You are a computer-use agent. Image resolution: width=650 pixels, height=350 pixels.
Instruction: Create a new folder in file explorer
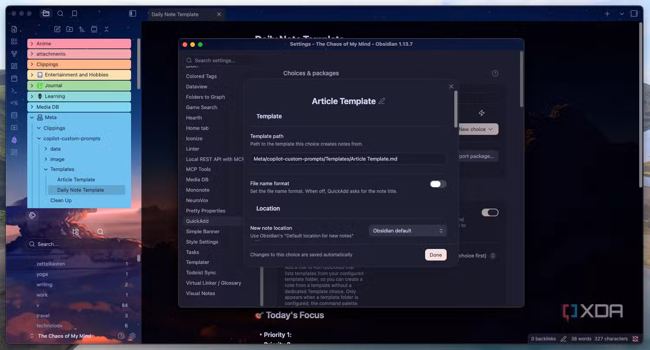[x=69, y=29]
